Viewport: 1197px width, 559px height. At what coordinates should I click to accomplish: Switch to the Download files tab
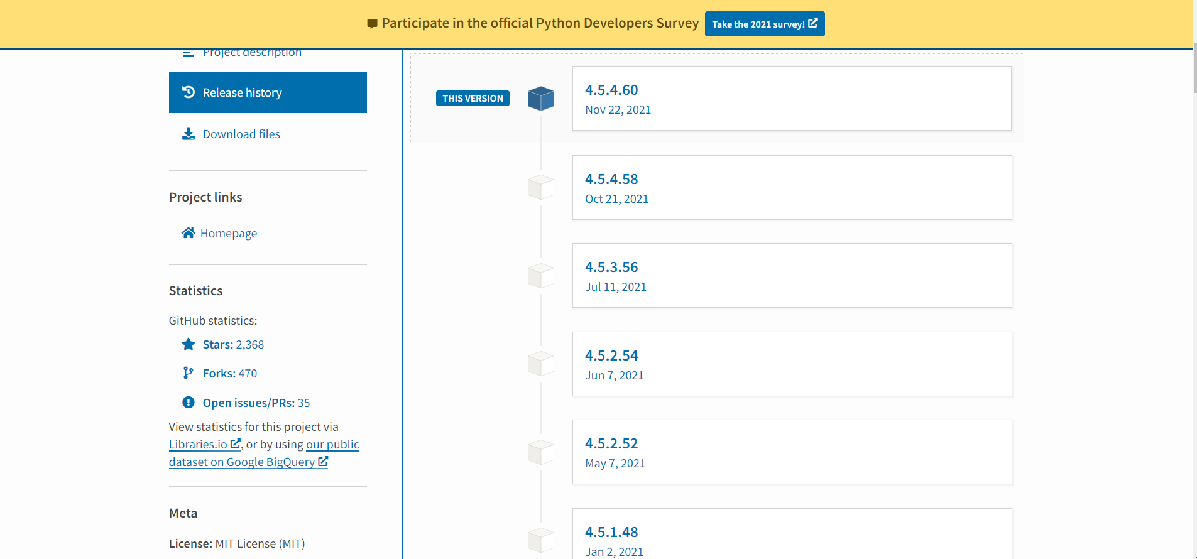268,134
